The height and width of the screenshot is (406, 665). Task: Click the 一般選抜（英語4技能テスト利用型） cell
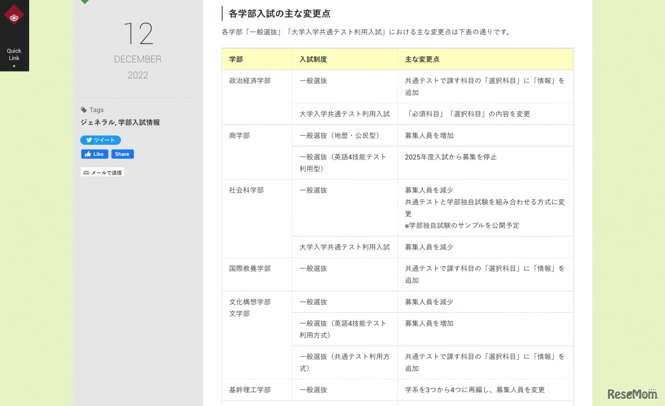point(345,163)
